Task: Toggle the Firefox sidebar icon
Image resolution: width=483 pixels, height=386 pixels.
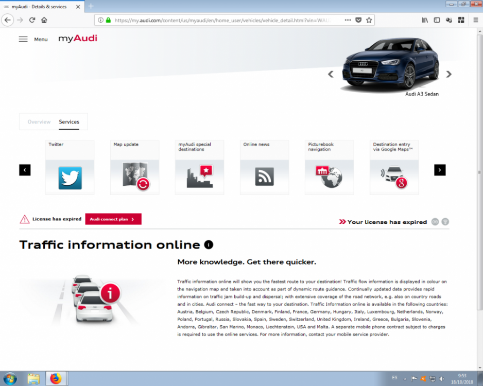Action: [x=437, y=20]
